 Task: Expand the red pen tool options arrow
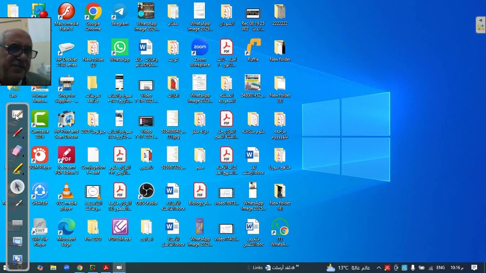tap(24, 138)
